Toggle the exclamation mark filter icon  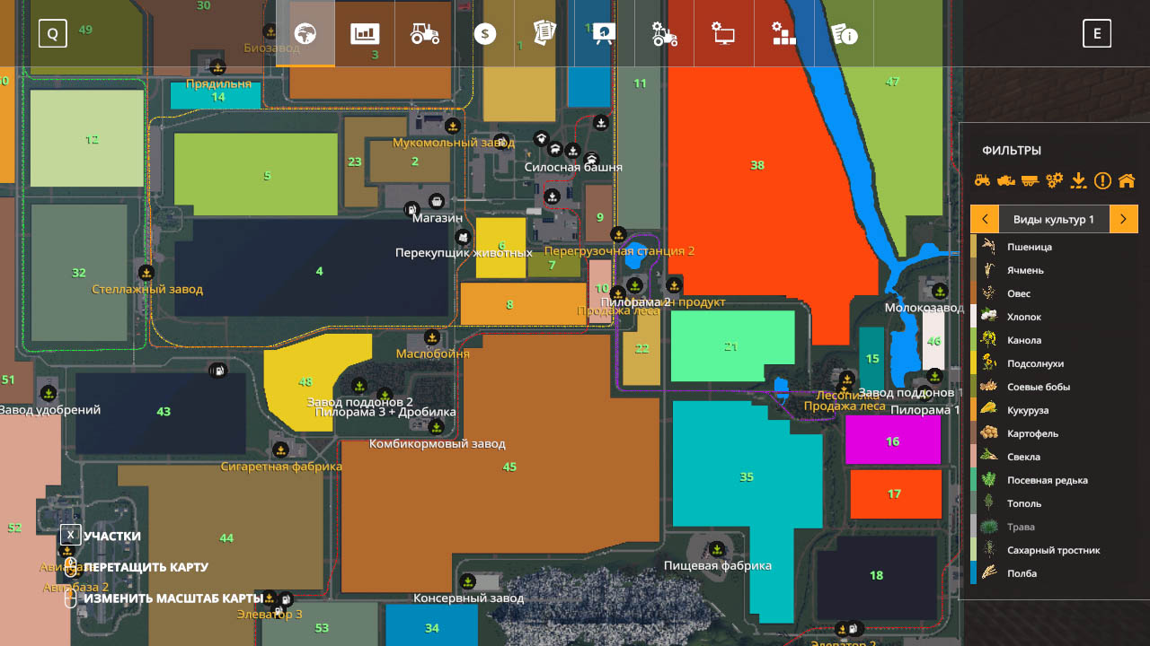(x=1102, y=180)
